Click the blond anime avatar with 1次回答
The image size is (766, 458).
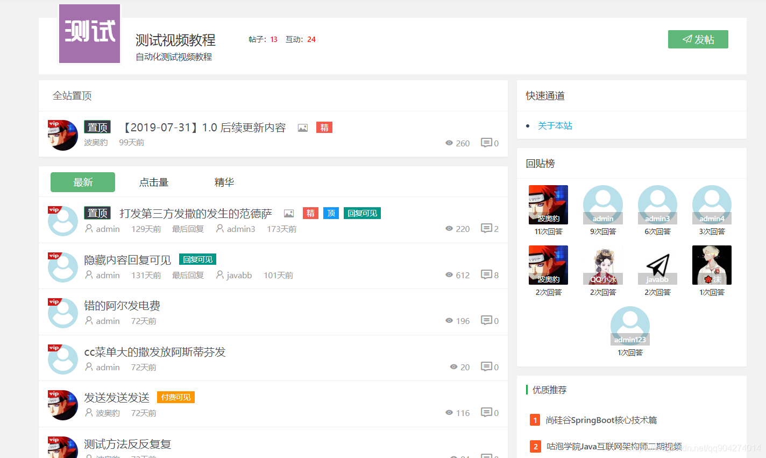pyautogui.click(x=712, y=265)
